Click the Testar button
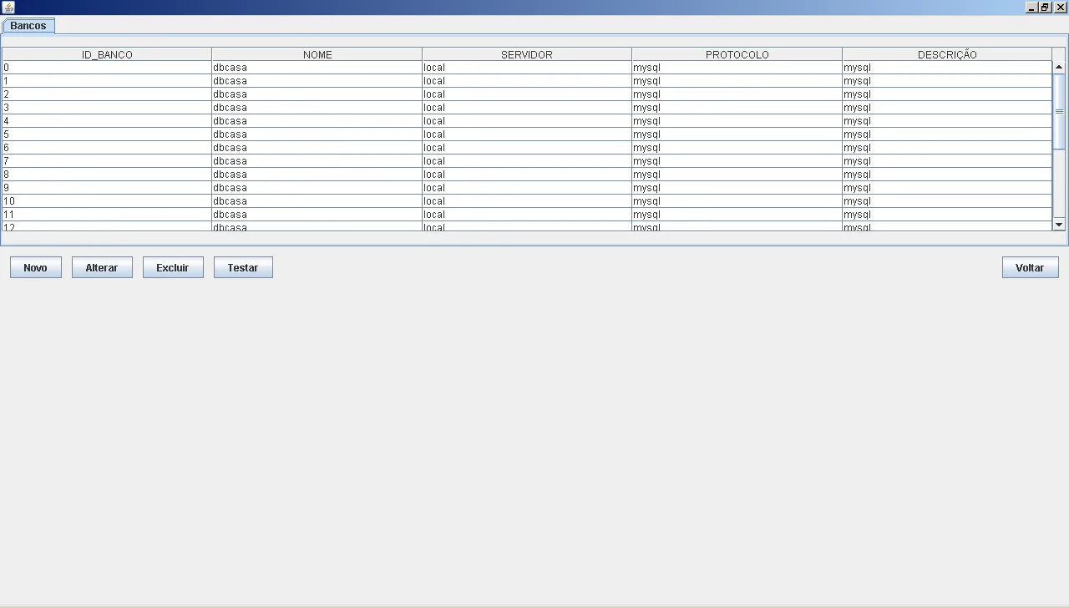The width and height of the screenshot is (1069, 608). point(243,267)
